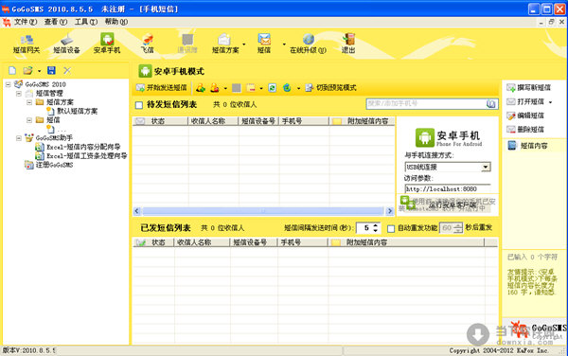Click the new document icon in the left panel
The width and height of the screenshot is (568, 356).
pyautogui.click(x=12, y=71)
